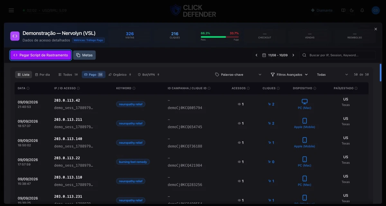The height and width of the screenshot is (206, 386).
Task: Click IP address 203.0.113.22
Action: tap(67, 158)
